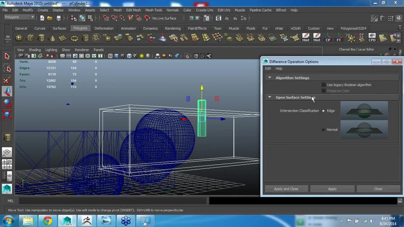This screenshot has height=227, width=404.
Task: Open Help menu in Difference Operation Options
Action: coord(279,68)
